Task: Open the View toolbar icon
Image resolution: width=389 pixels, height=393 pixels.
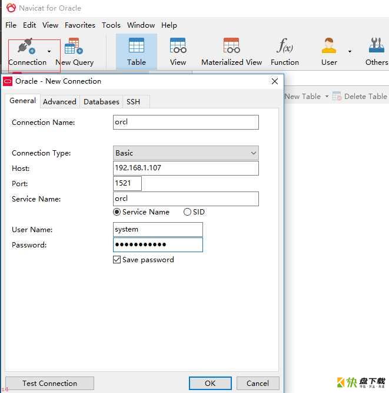Action: tap(178, 45)
